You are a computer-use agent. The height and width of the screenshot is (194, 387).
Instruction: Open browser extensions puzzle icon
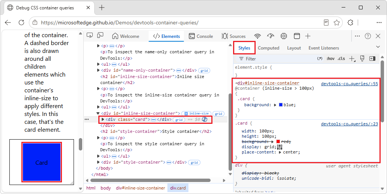pos(350,23)
